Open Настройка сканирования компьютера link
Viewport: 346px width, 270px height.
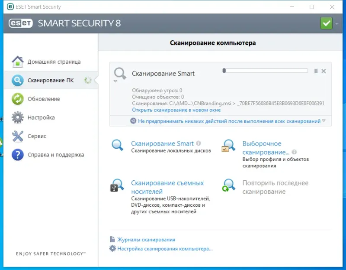(165, 249)
